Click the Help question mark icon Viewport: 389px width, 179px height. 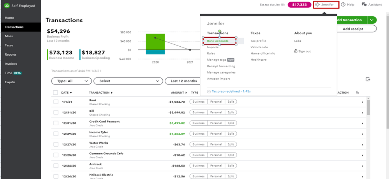(x=343, y=5)
